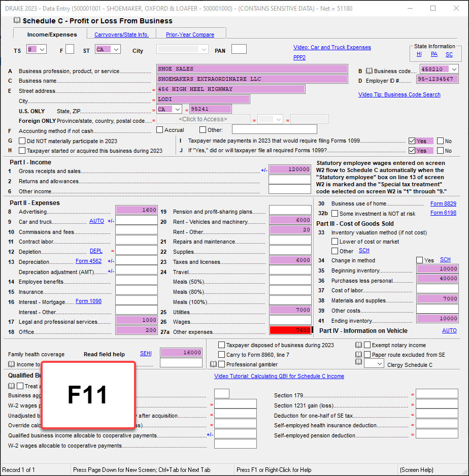Select No for line J required Forms 1099
The width and height of the screenshot is (469, 476).
point(440,151)
